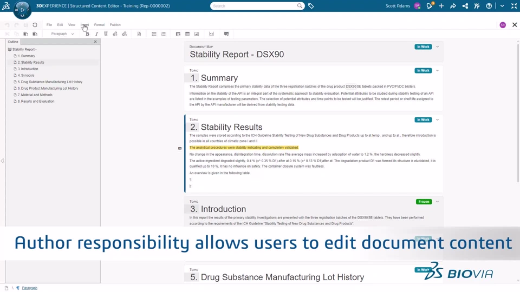Click the first paste clipboard icon
This screenshot has width=520, height=292.
pyautogui.click(x=25, y=34)
